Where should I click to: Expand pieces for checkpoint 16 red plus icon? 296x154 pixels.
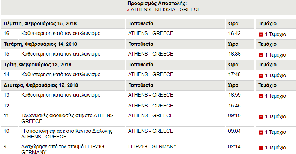click(261, 35)
